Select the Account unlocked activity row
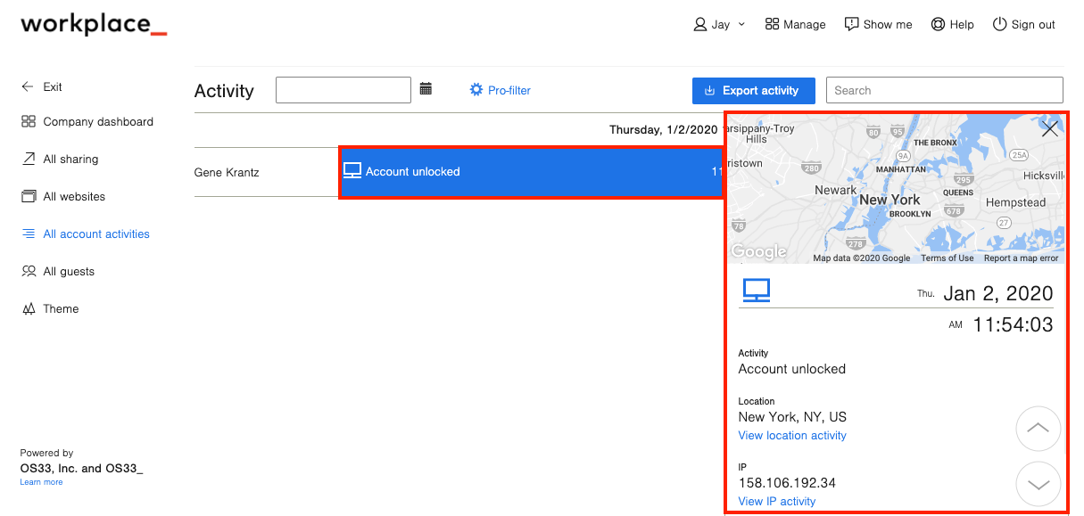This screenshot has width=1084, height=516. pyautogui.click(x=532, y=172)
